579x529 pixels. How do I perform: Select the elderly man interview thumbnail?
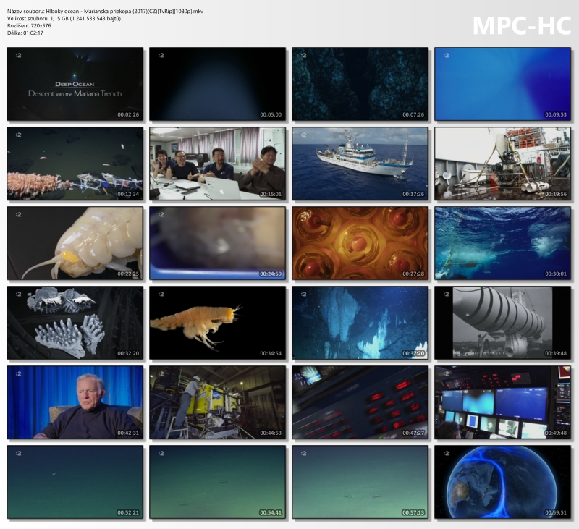(75, 402)
